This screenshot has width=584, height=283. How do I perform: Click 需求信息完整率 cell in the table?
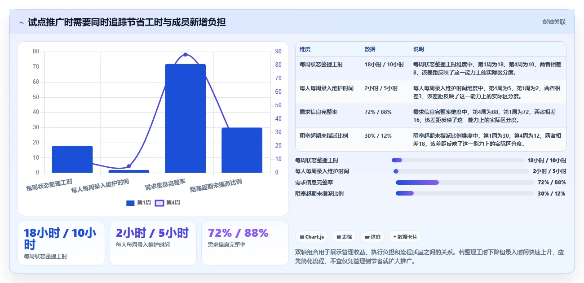click(x=319, y=112)
